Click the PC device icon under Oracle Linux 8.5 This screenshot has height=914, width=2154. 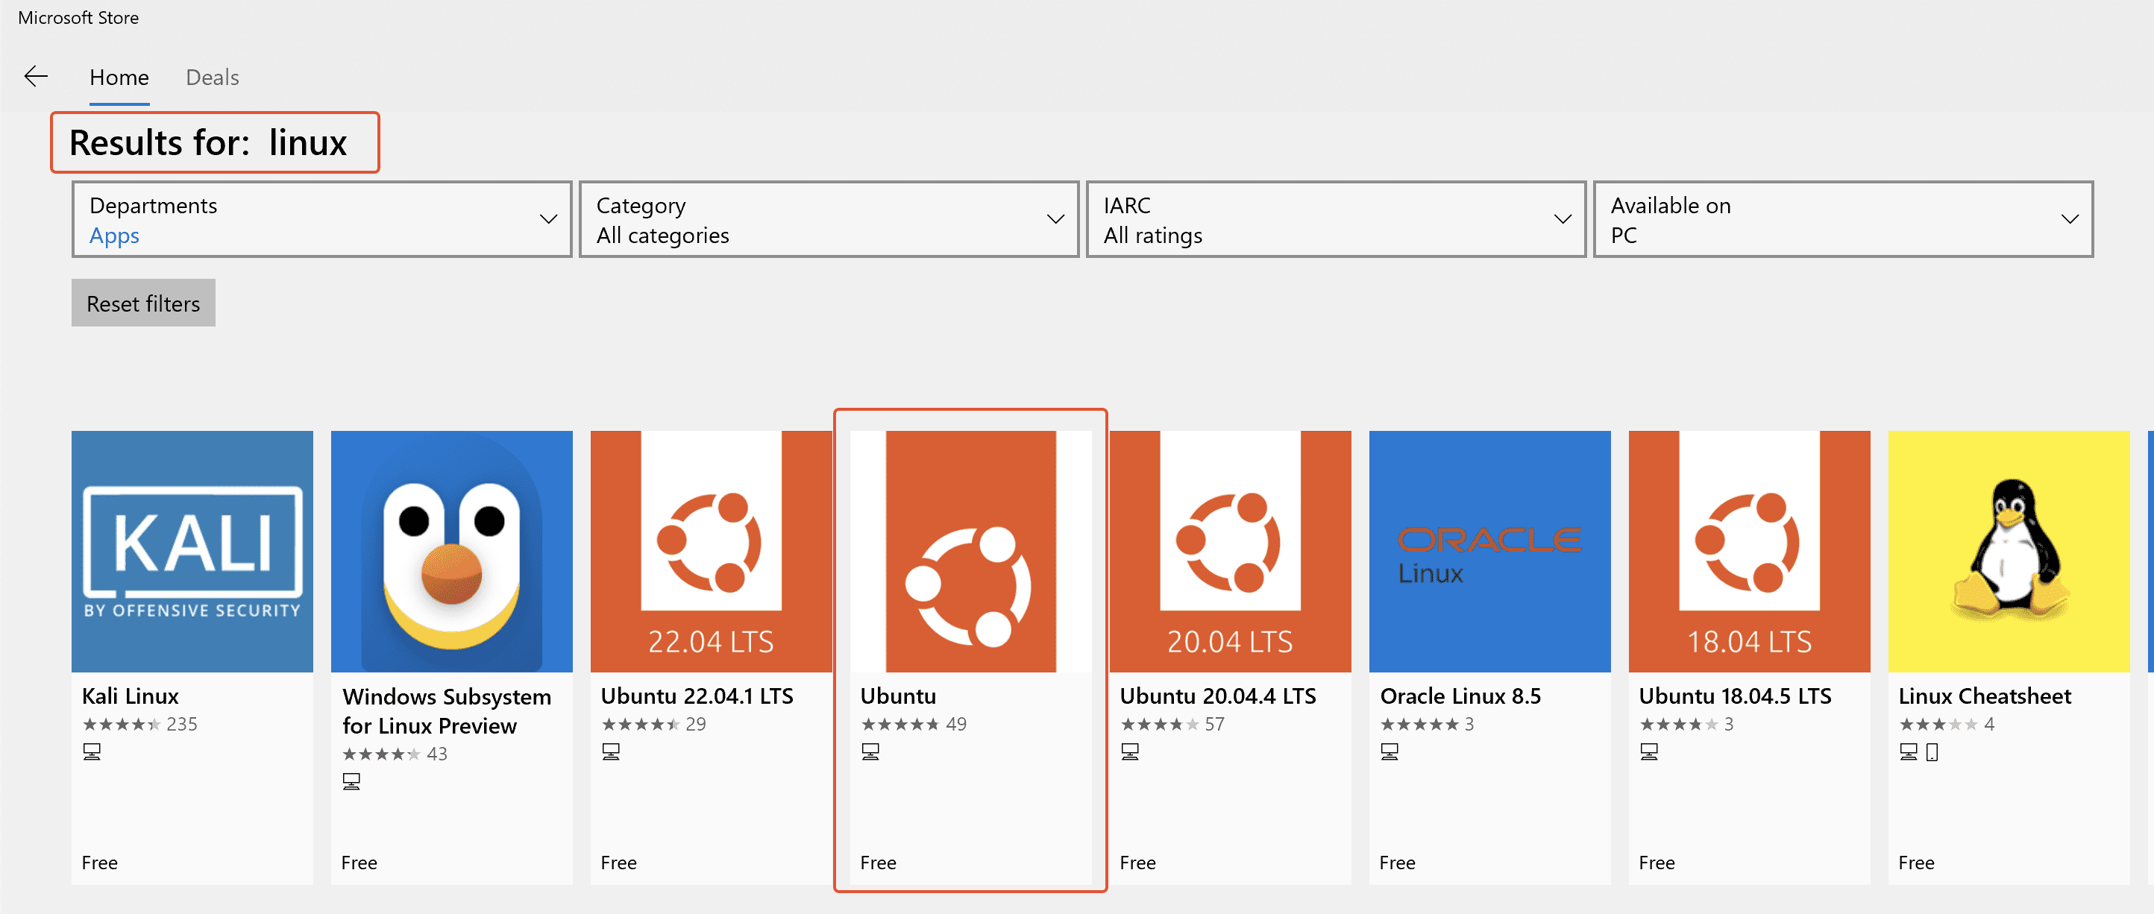click(1390, 752)
